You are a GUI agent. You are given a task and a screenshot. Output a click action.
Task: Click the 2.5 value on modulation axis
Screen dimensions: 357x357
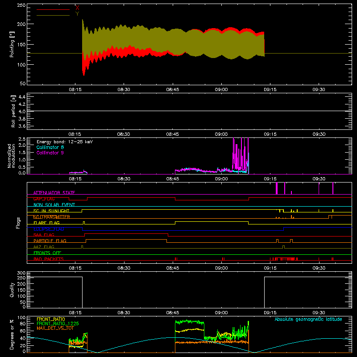[22, 139]
